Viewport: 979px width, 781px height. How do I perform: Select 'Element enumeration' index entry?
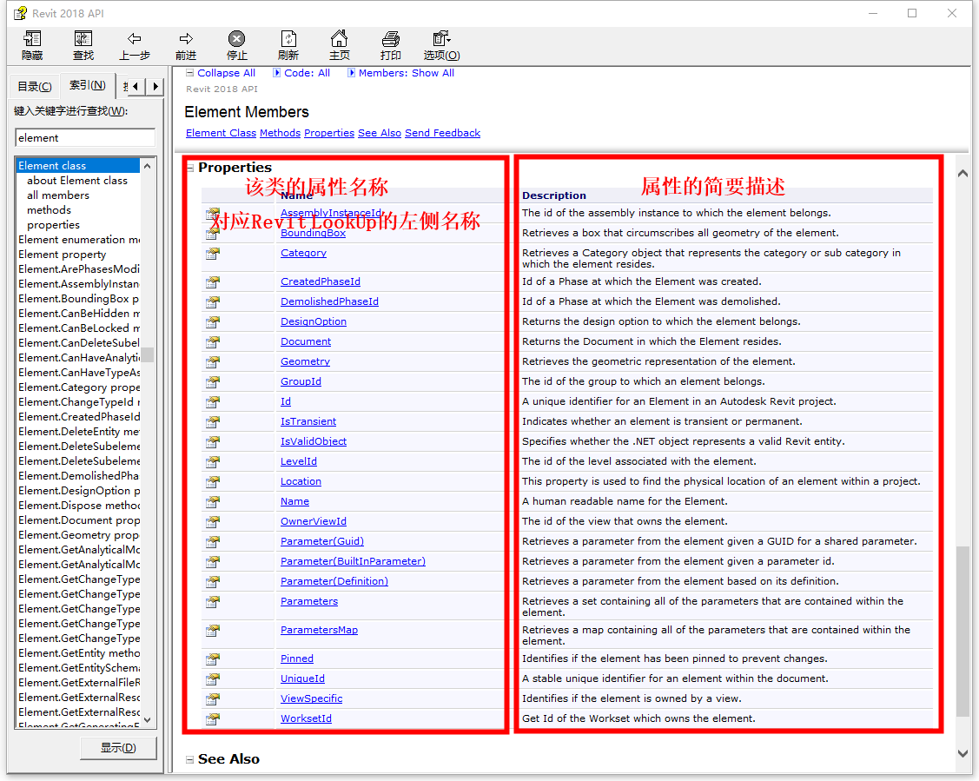(x=79, y=240)
